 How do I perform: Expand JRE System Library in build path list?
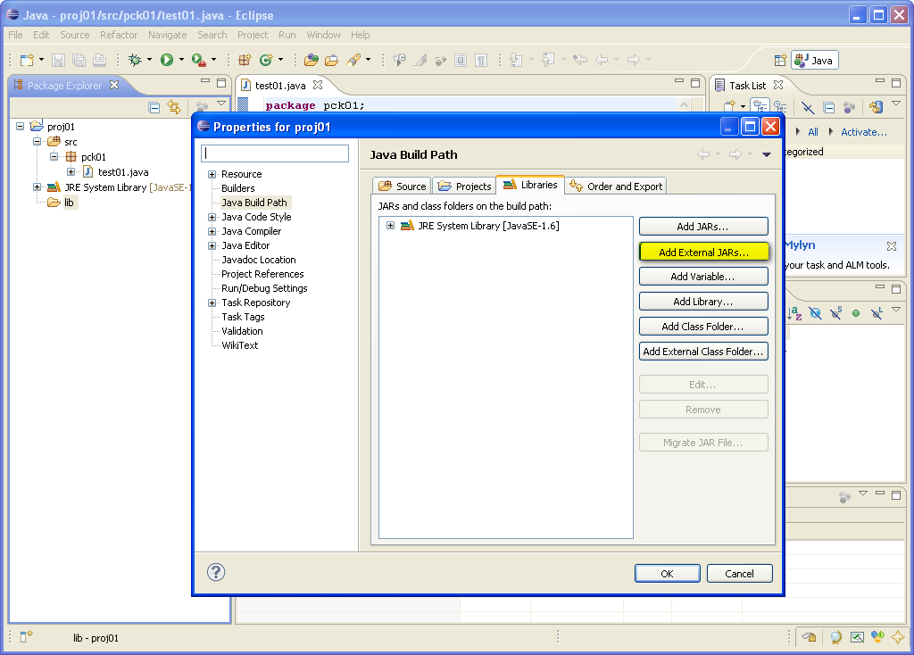click(391, 226)
